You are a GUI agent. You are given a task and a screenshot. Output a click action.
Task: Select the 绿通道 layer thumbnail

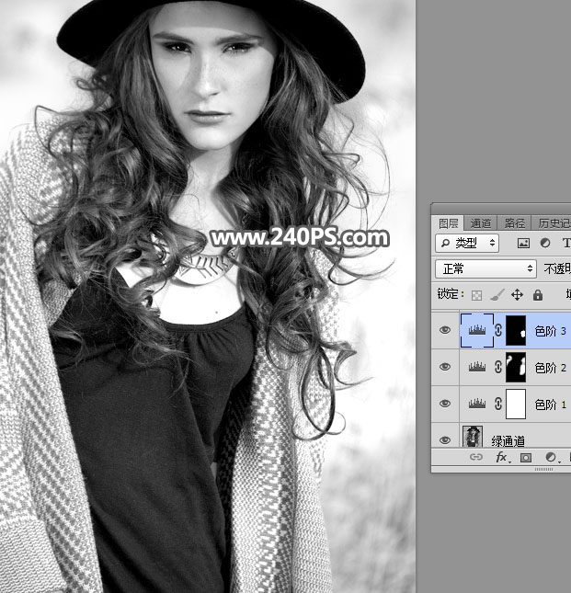[x=473, y=437]
